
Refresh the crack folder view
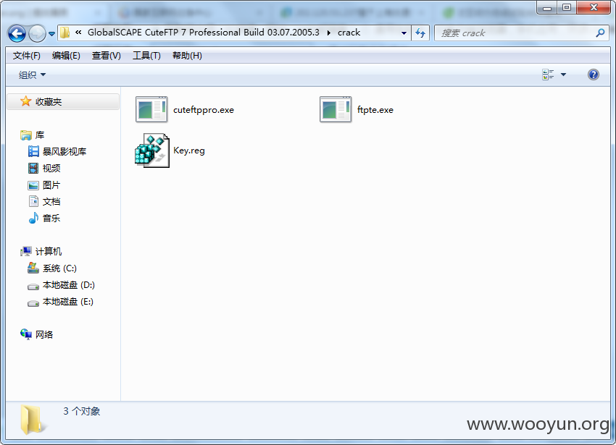(420, 33)
